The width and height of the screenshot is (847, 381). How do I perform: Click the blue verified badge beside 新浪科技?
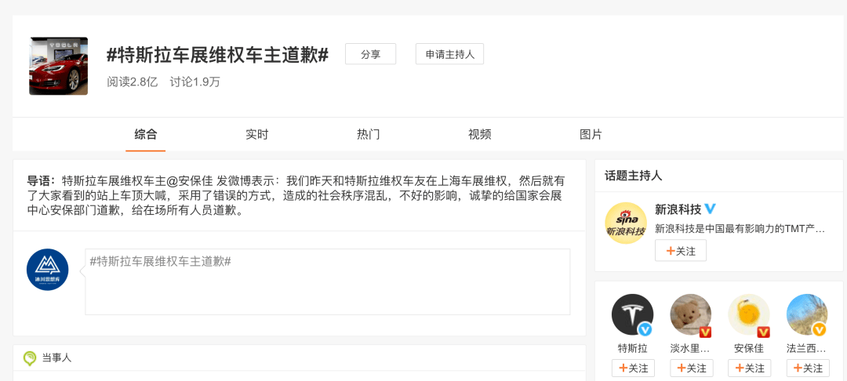(x=711, y=209)
